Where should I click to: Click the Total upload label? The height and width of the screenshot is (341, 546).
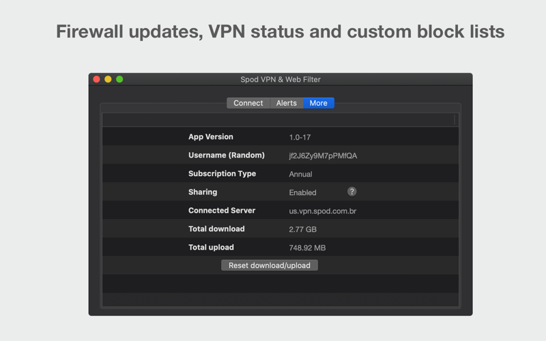pos(211,248)
